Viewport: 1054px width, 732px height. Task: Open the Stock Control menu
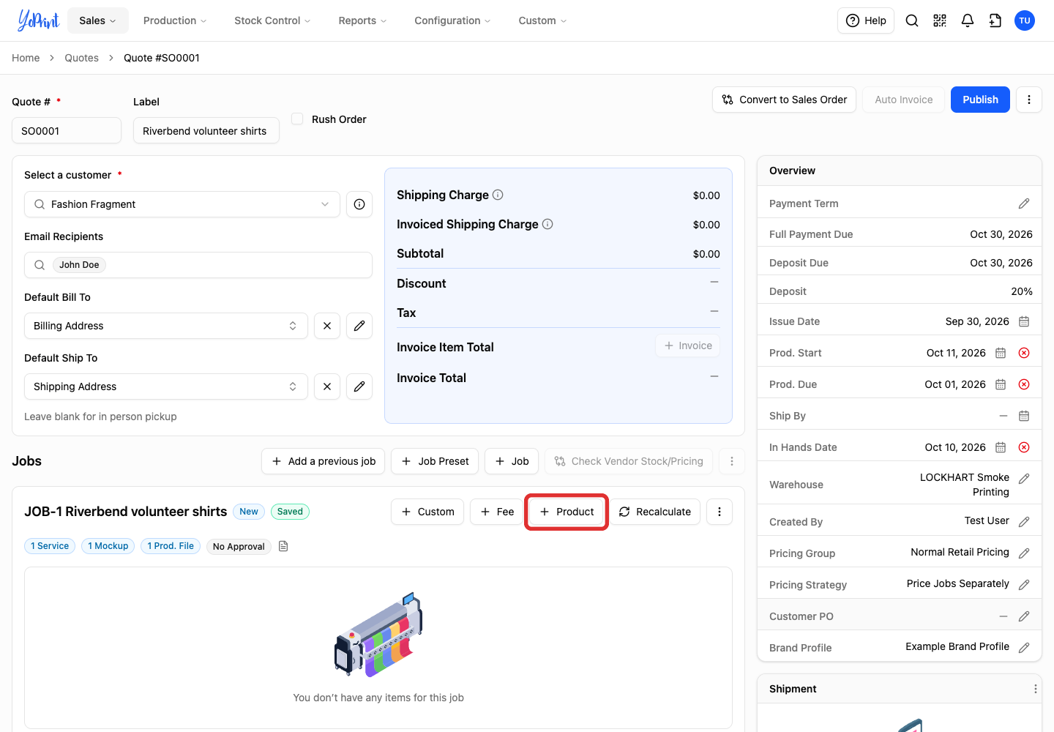coord(272,20)
